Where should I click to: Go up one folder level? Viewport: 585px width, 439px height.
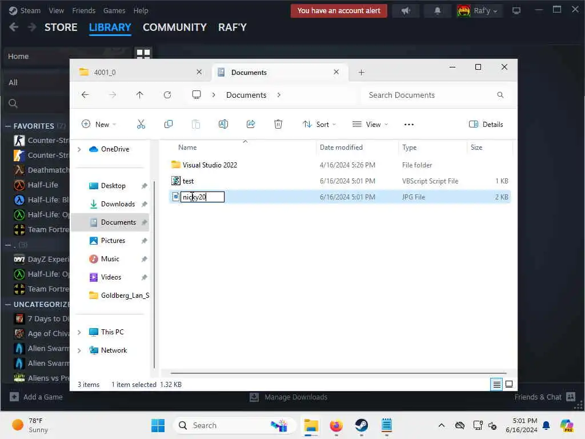(x=139, y=95)
